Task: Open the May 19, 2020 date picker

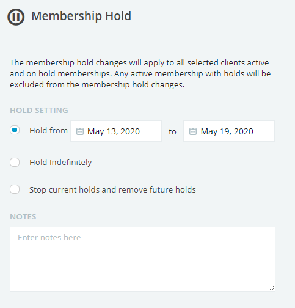Action: point(229,131)
